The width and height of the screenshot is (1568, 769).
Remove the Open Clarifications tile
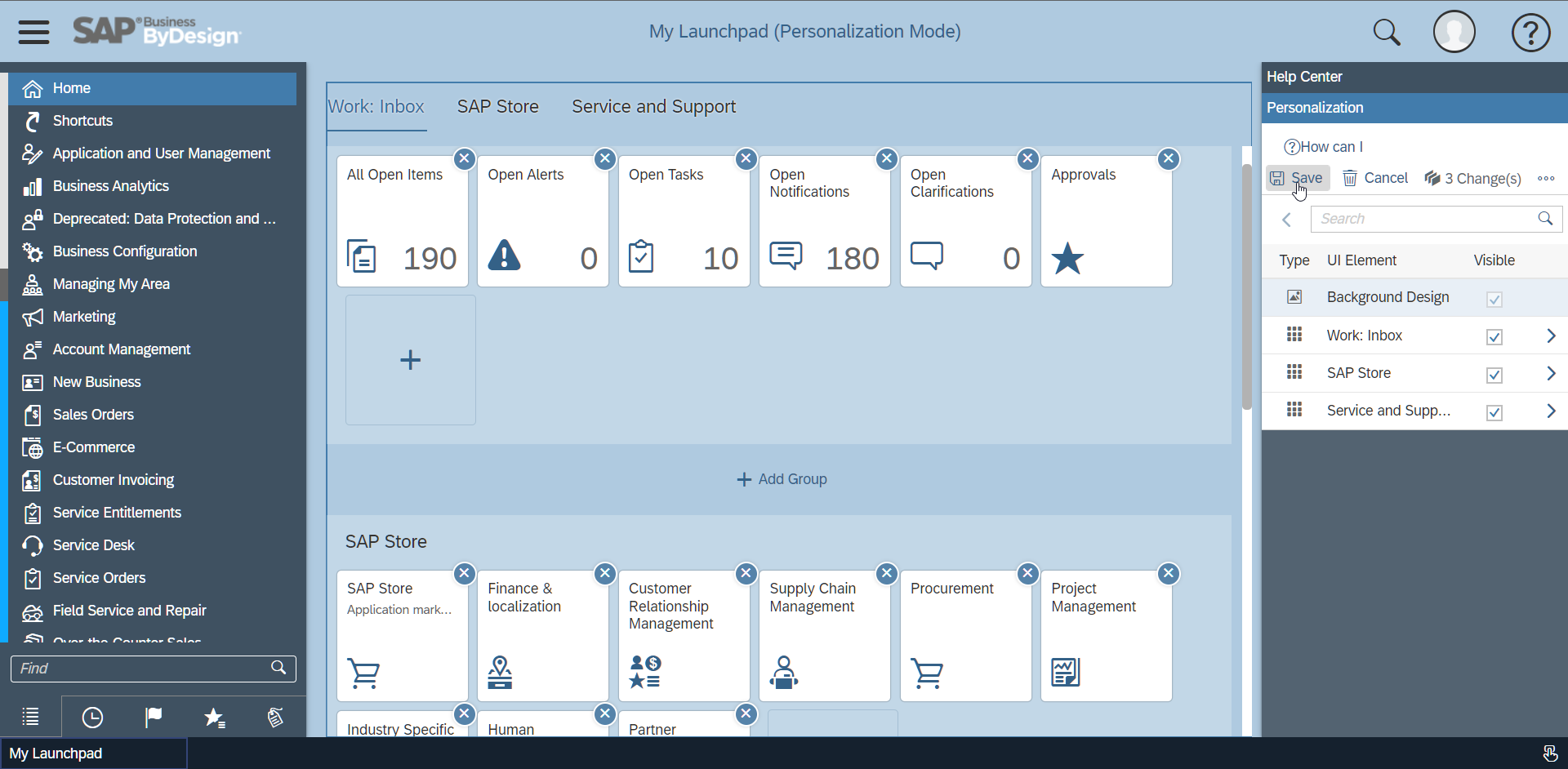[x=1027, y=158]
